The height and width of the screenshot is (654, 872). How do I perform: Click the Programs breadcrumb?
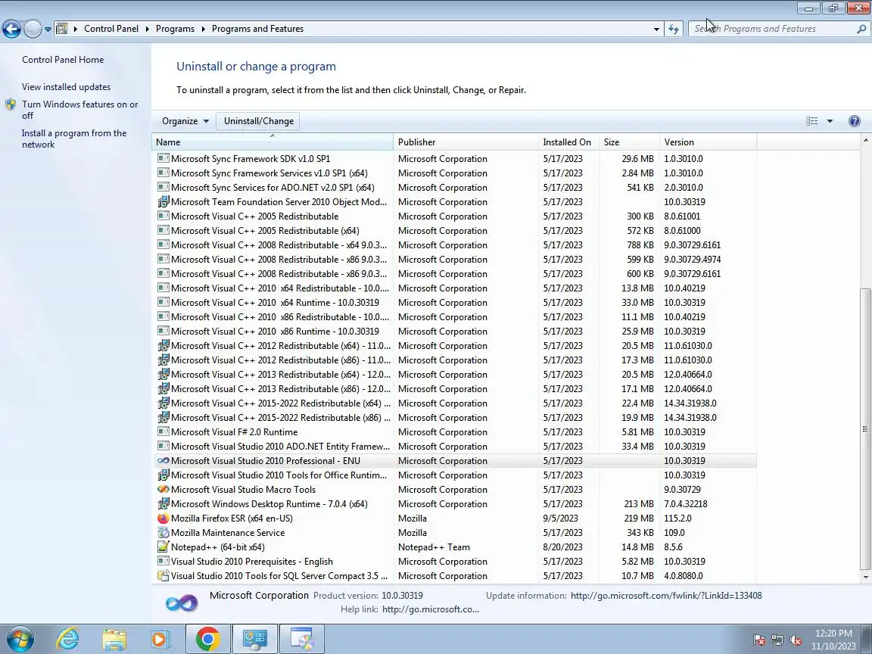(x=175, y=28)
